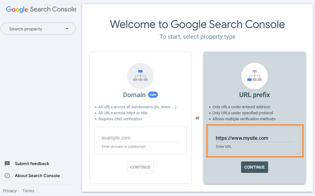Click the URL field containing https://www.mysite.com
315x196 pixels.
click(x=254, y=138)
